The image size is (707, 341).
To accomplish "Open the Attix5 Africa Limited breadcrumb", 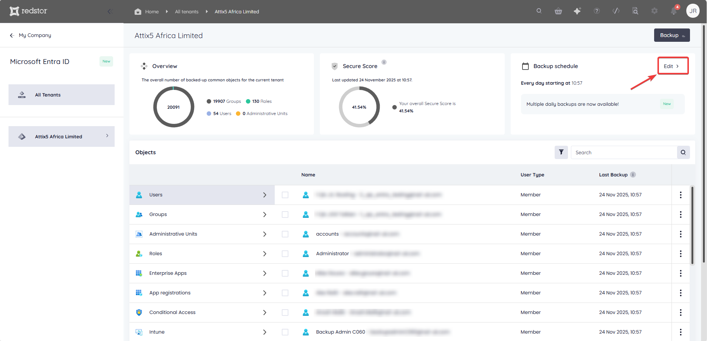I will click(x=237, y=12).
